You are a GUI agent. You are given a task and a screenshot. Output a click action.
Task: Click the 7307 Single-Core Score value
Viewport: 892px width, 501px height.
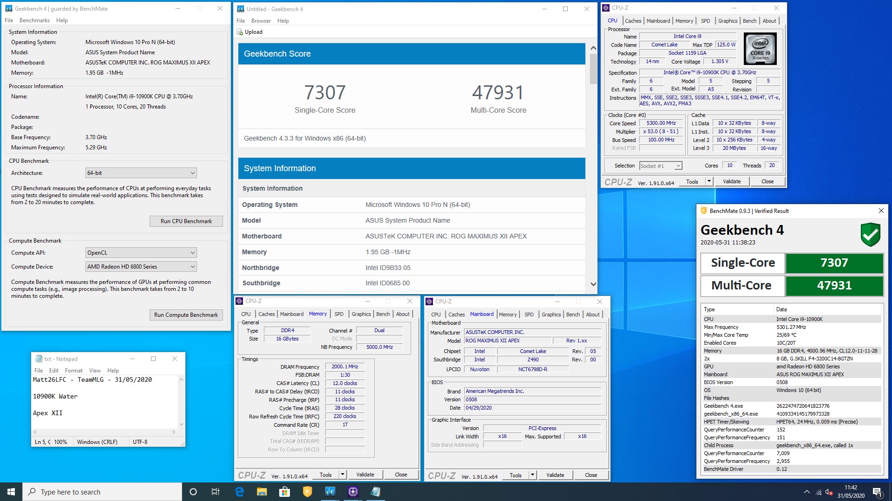coord(325,92)
